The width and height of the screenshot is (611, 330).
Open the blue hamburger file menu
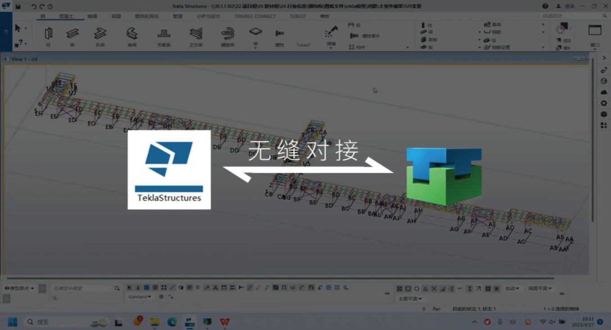6,32
